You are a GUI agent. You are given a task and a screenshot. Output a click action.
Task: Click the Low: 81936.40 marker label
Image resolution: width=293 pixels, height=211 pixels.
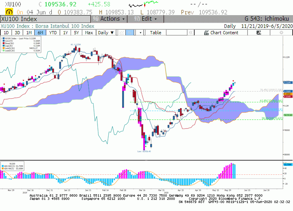pos(144,151)
